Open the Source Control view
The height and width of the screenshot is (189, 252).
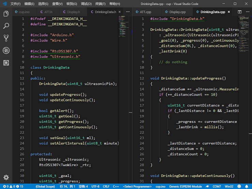point(6,38)
